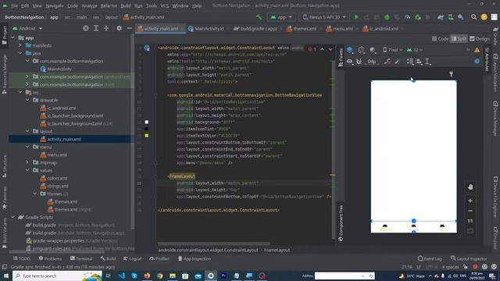Click the black color swatch in gutter
The width and height of the screenshot is (500, 281).
tap(147, 129)
